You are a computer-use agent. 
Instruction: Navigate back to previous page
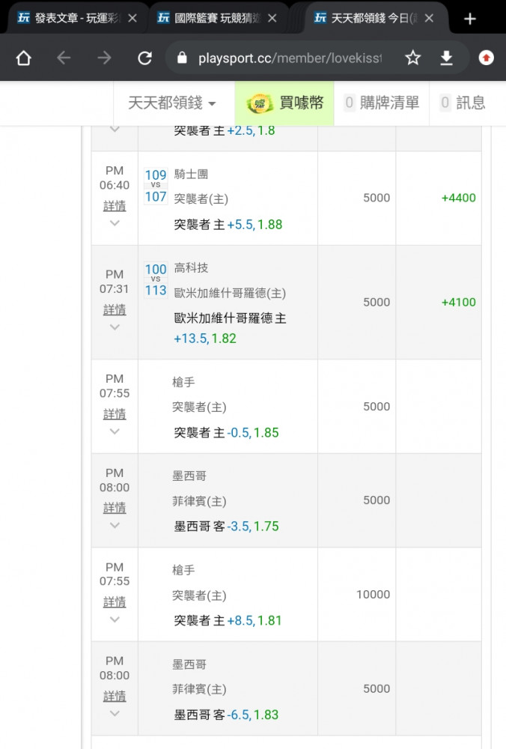64,58
